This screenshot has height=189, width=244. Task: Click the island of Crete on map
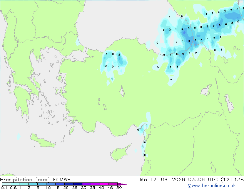point(42,141)
